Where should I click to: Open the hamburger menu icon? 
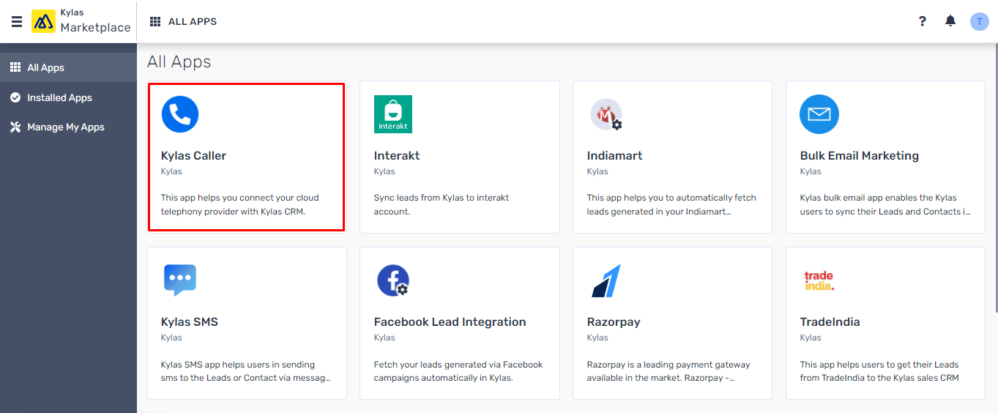click(x=16, y=21)
